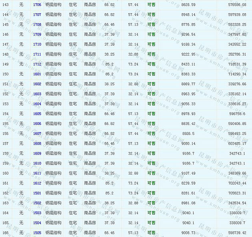Open room 1505 details
This screenshot has width=252, height=237.
coord(37,233)
